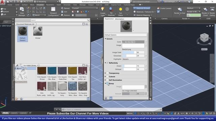The image size is (216, 121).
Task: Open the Express Tools ribbon tab
Action: pos(116,5)
